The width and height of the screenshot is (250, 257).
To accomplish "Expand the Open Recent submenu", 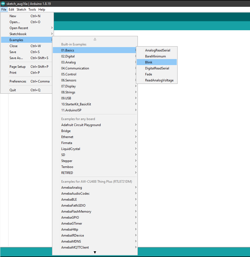I will coord(27,28).
